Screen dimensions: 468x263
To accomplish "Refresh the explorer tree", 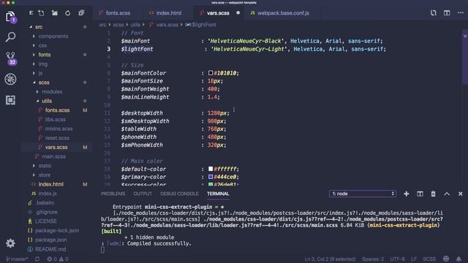I will [68, 13].
